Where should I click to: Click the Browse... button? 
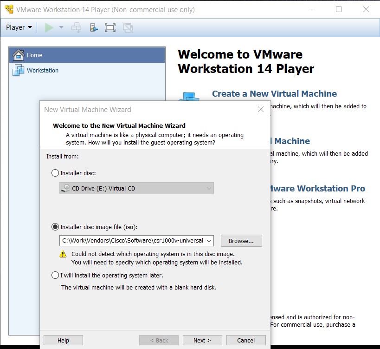pyautogui.click(x=241, y=241)
